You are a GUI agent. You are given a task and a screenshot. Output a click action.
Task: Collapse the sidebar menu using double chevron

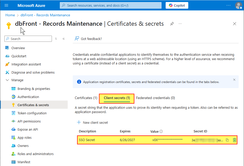[x=64, y=39]
